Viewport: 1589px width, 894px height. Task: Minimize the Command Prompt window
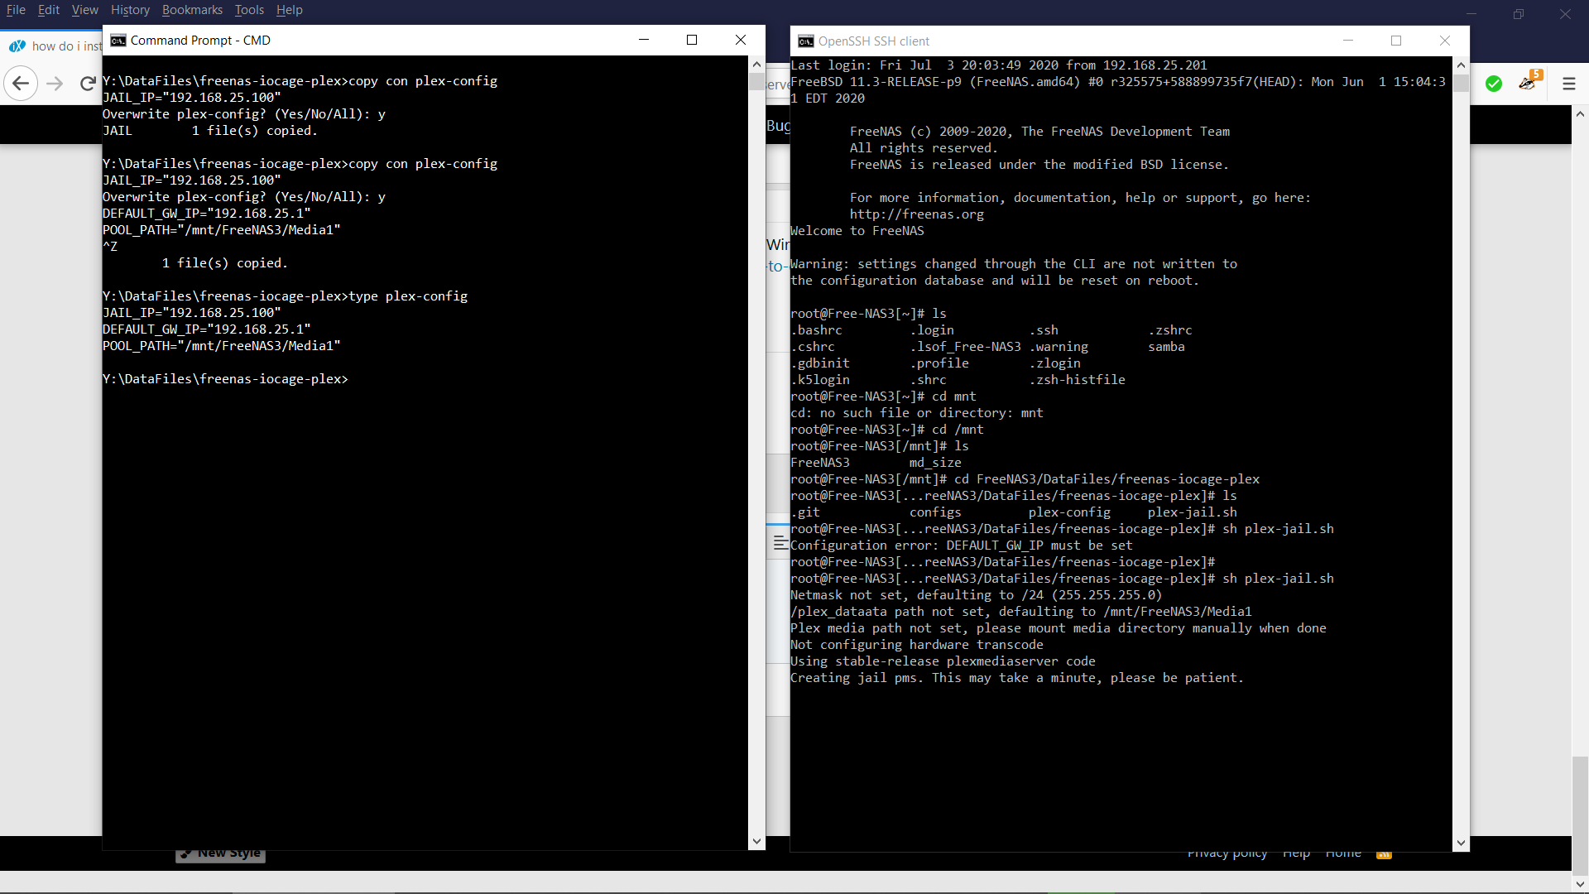tap(644, 40)
